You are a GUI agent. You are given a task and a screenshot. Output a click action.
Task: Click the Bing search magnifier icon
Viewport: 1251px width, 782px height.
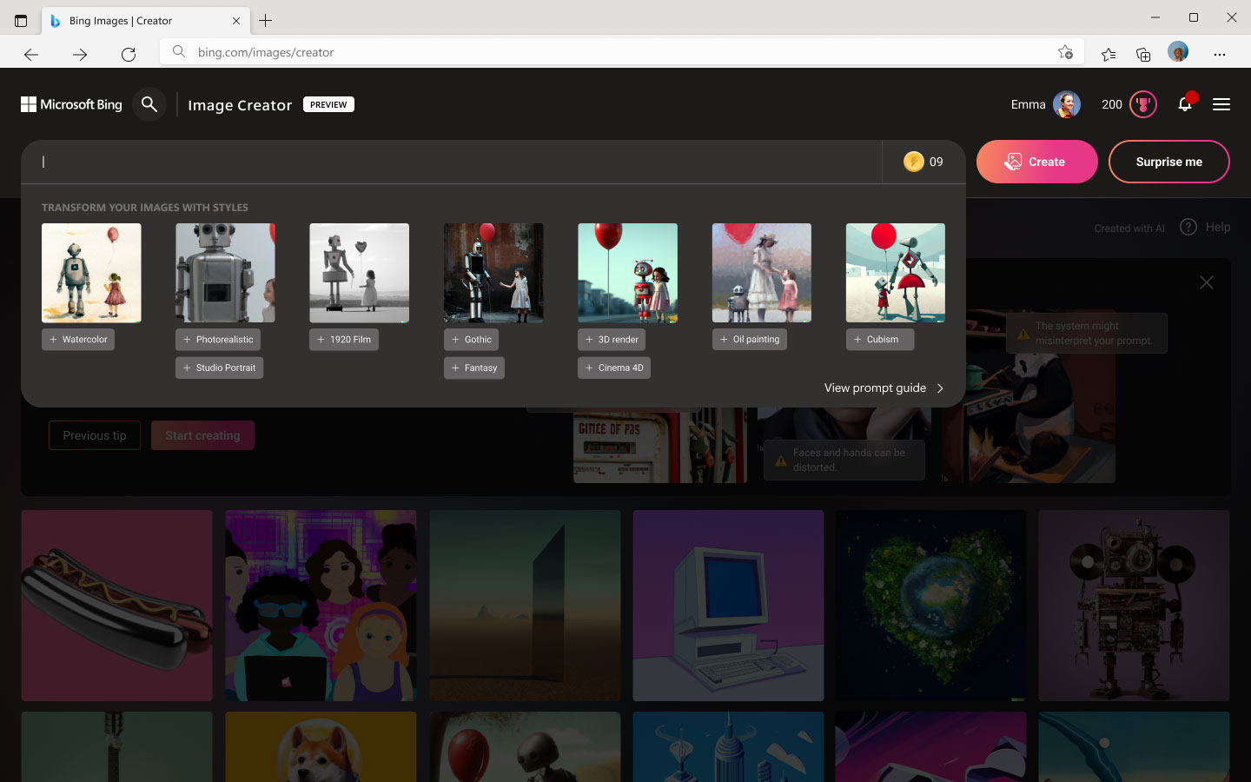point(149,104)
